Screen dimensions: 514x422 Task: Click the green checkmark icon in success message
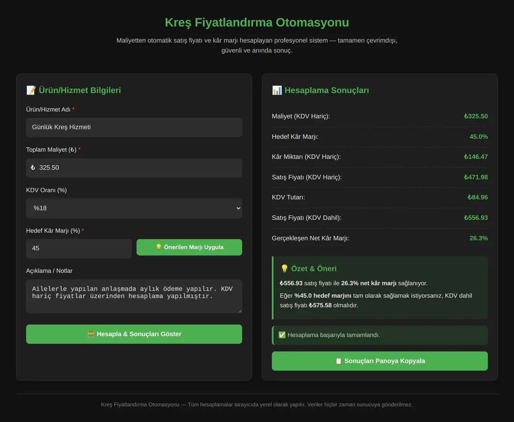tap(282, 335)
